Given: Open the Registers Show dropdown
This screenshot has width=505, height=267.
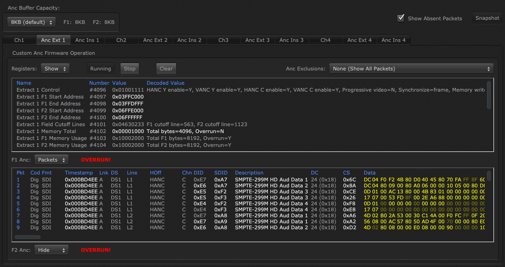Looking at the screenshot, I should pyautogui.click(x=55, y=69).
